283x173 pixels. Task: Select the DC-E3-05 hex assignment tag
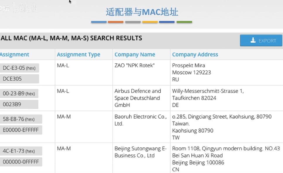[x=19, y=68]
